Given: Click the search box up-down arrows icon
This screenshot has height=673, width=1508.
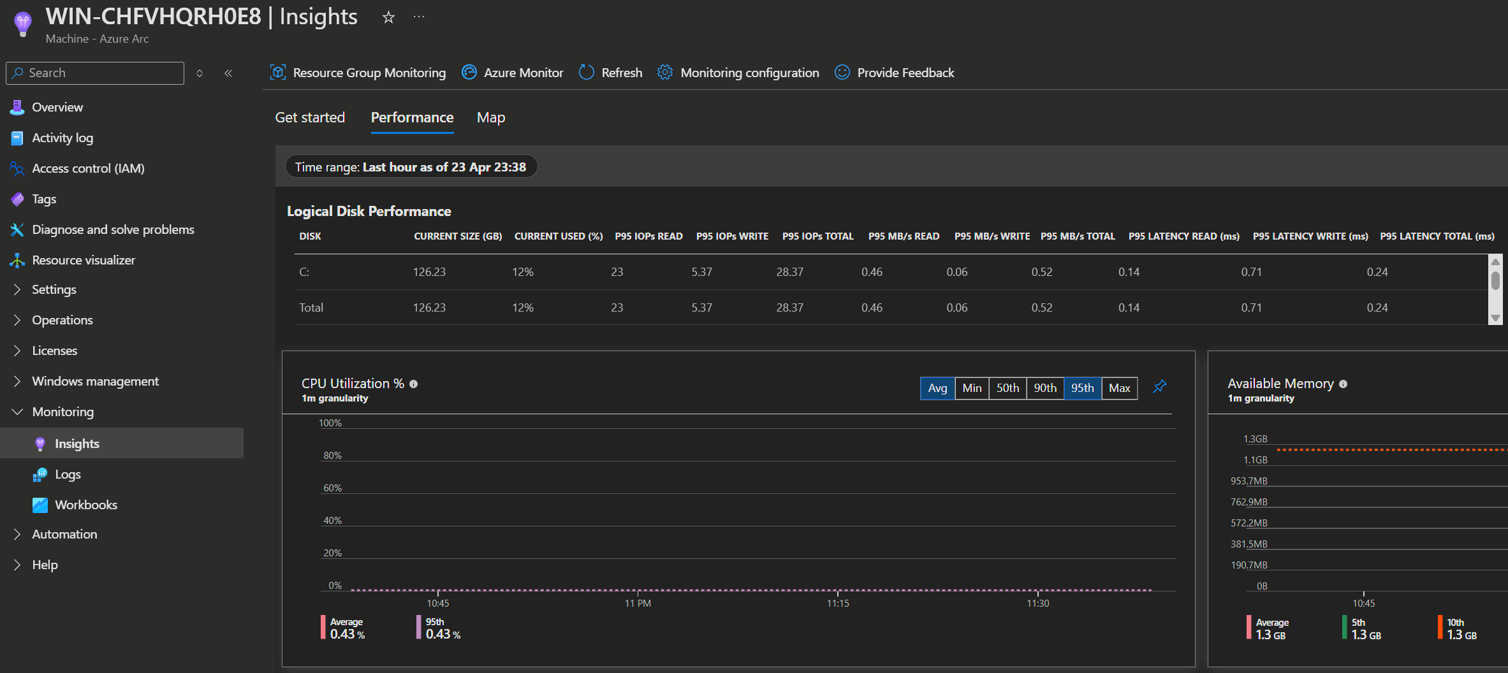Looking at the screenshot, I should pyautogui.click(x=200, y=73).
